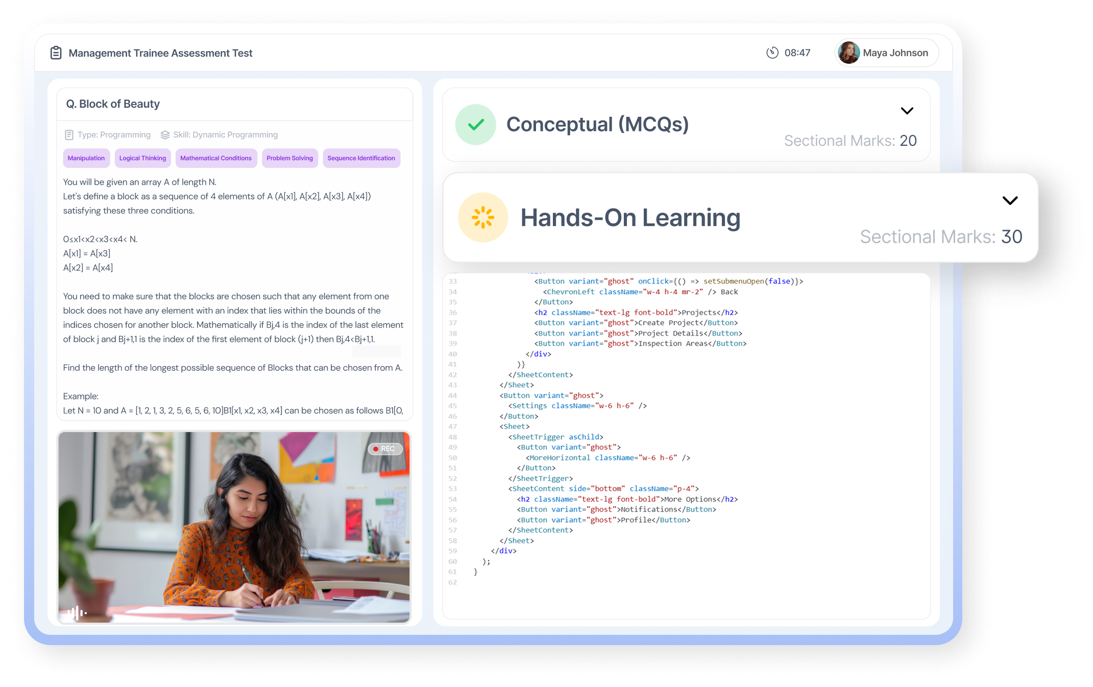Click line number 62 in the editor gutter
1093x687 pixels.
point(452,582)
